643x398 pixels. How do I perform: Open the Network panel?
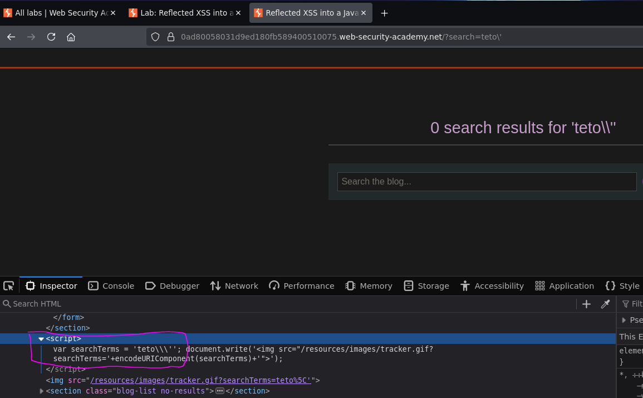(x=234, y=286)
